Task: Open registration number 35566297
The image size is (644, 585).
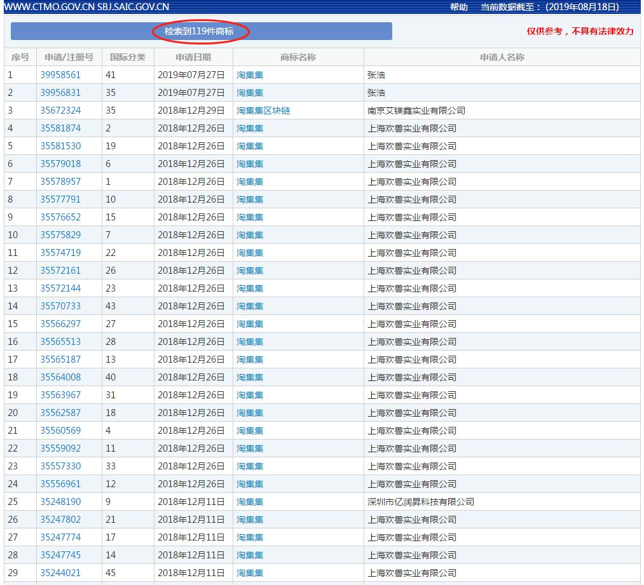Action: (60, 324)
